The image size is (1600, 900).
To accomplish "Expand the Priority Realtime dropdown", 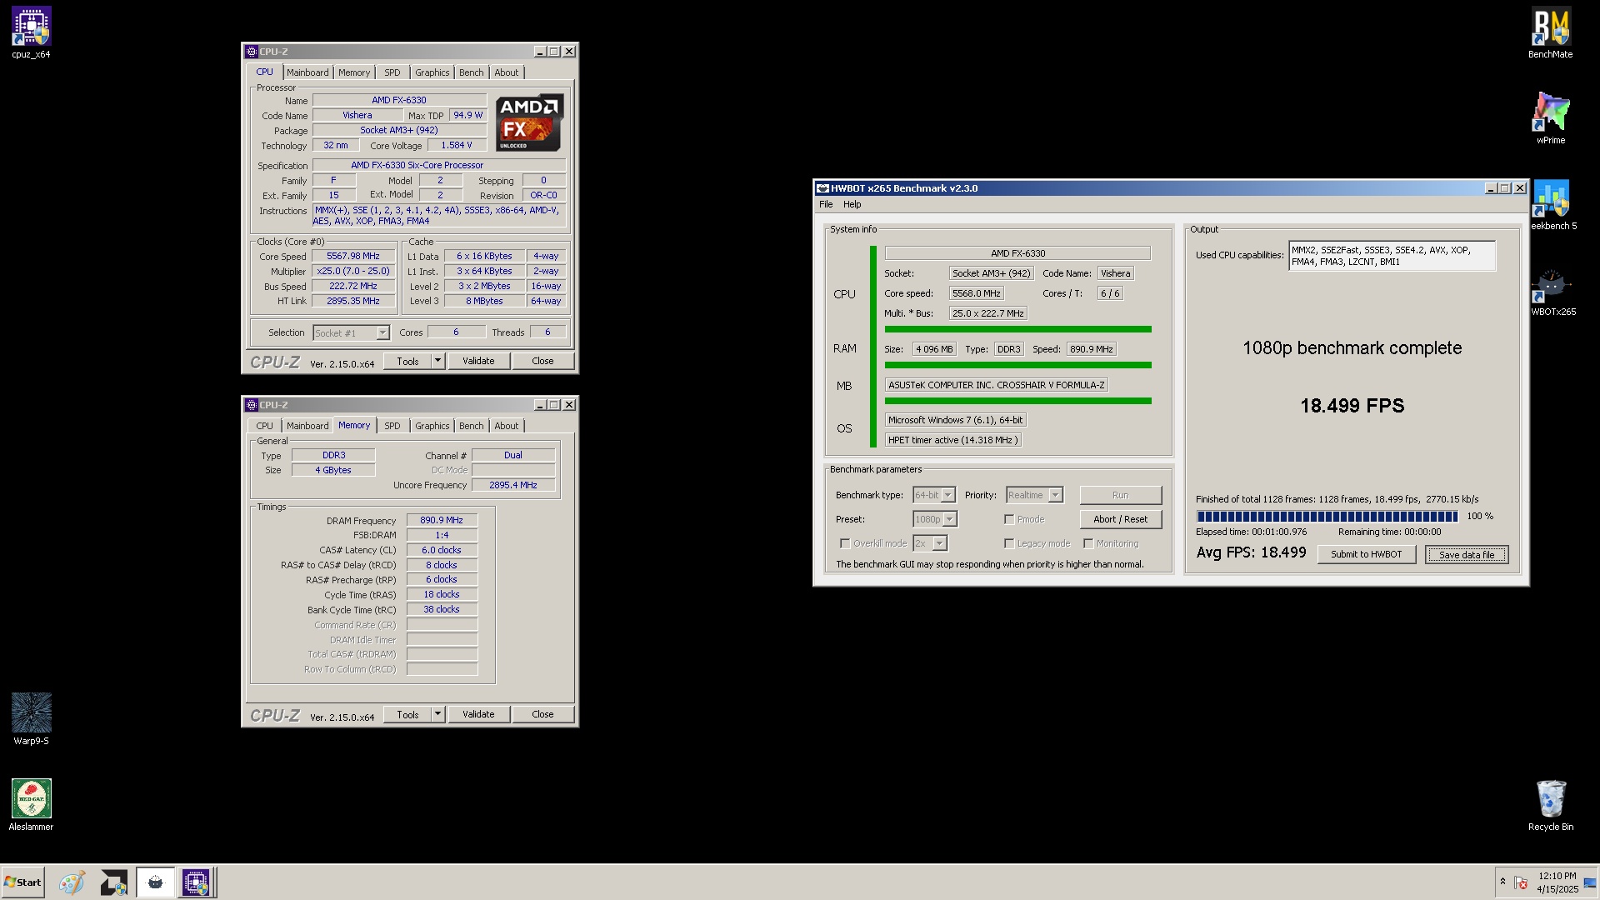I will pyautogui.click(x=1055, y=495).
